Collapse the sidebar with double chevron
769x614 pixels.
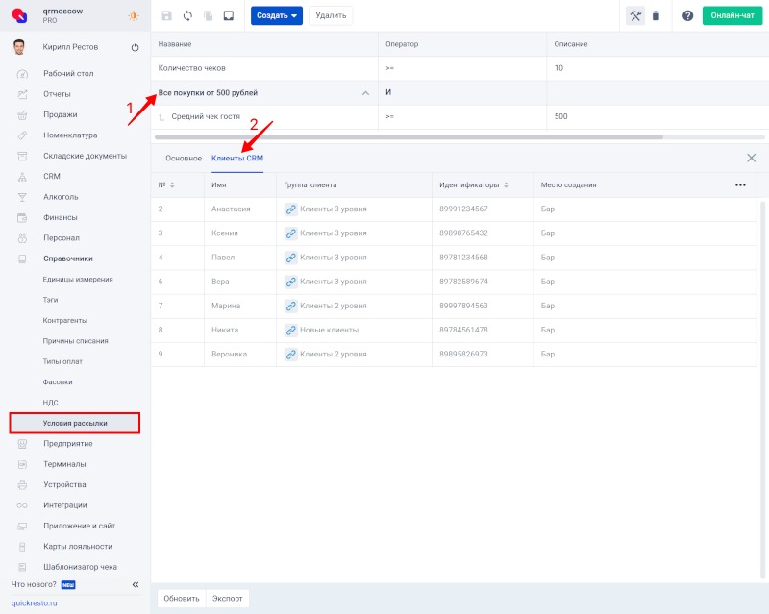click(136, 584)
